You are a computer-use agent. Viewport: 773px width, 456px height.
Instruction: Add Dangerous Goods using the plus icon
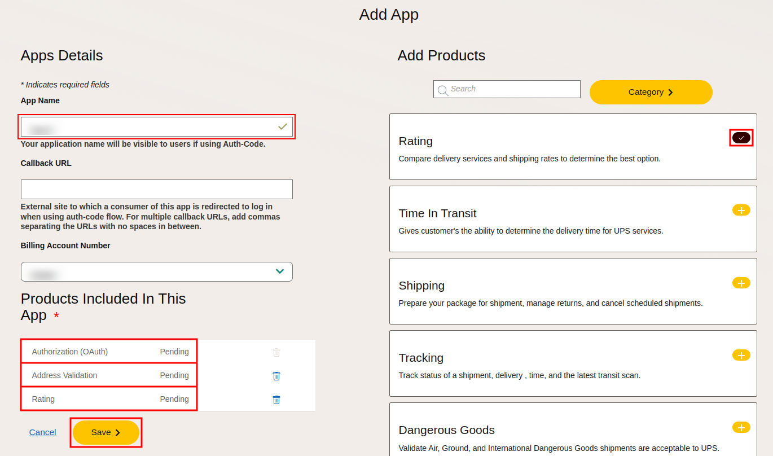click(x=741, y=427)
